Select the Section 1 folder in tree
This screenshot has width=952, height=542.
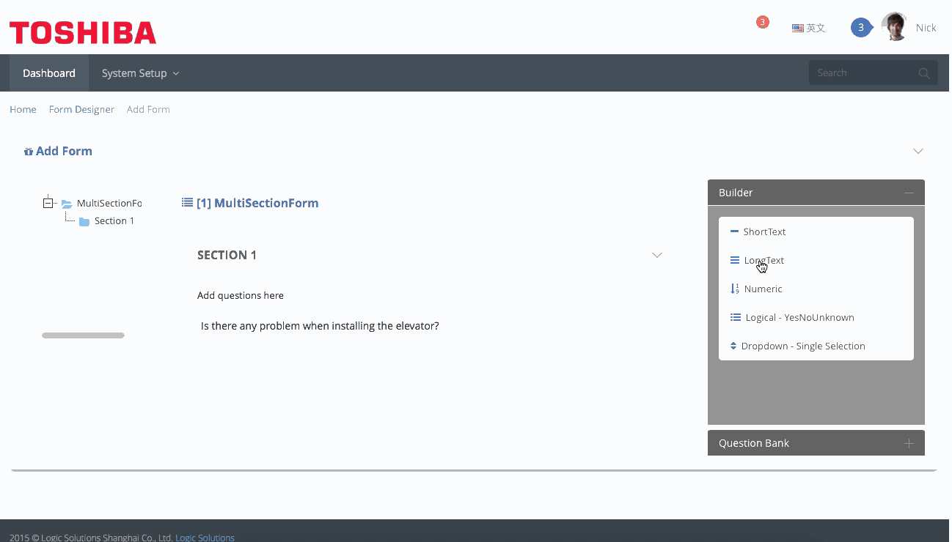point(84,221)
